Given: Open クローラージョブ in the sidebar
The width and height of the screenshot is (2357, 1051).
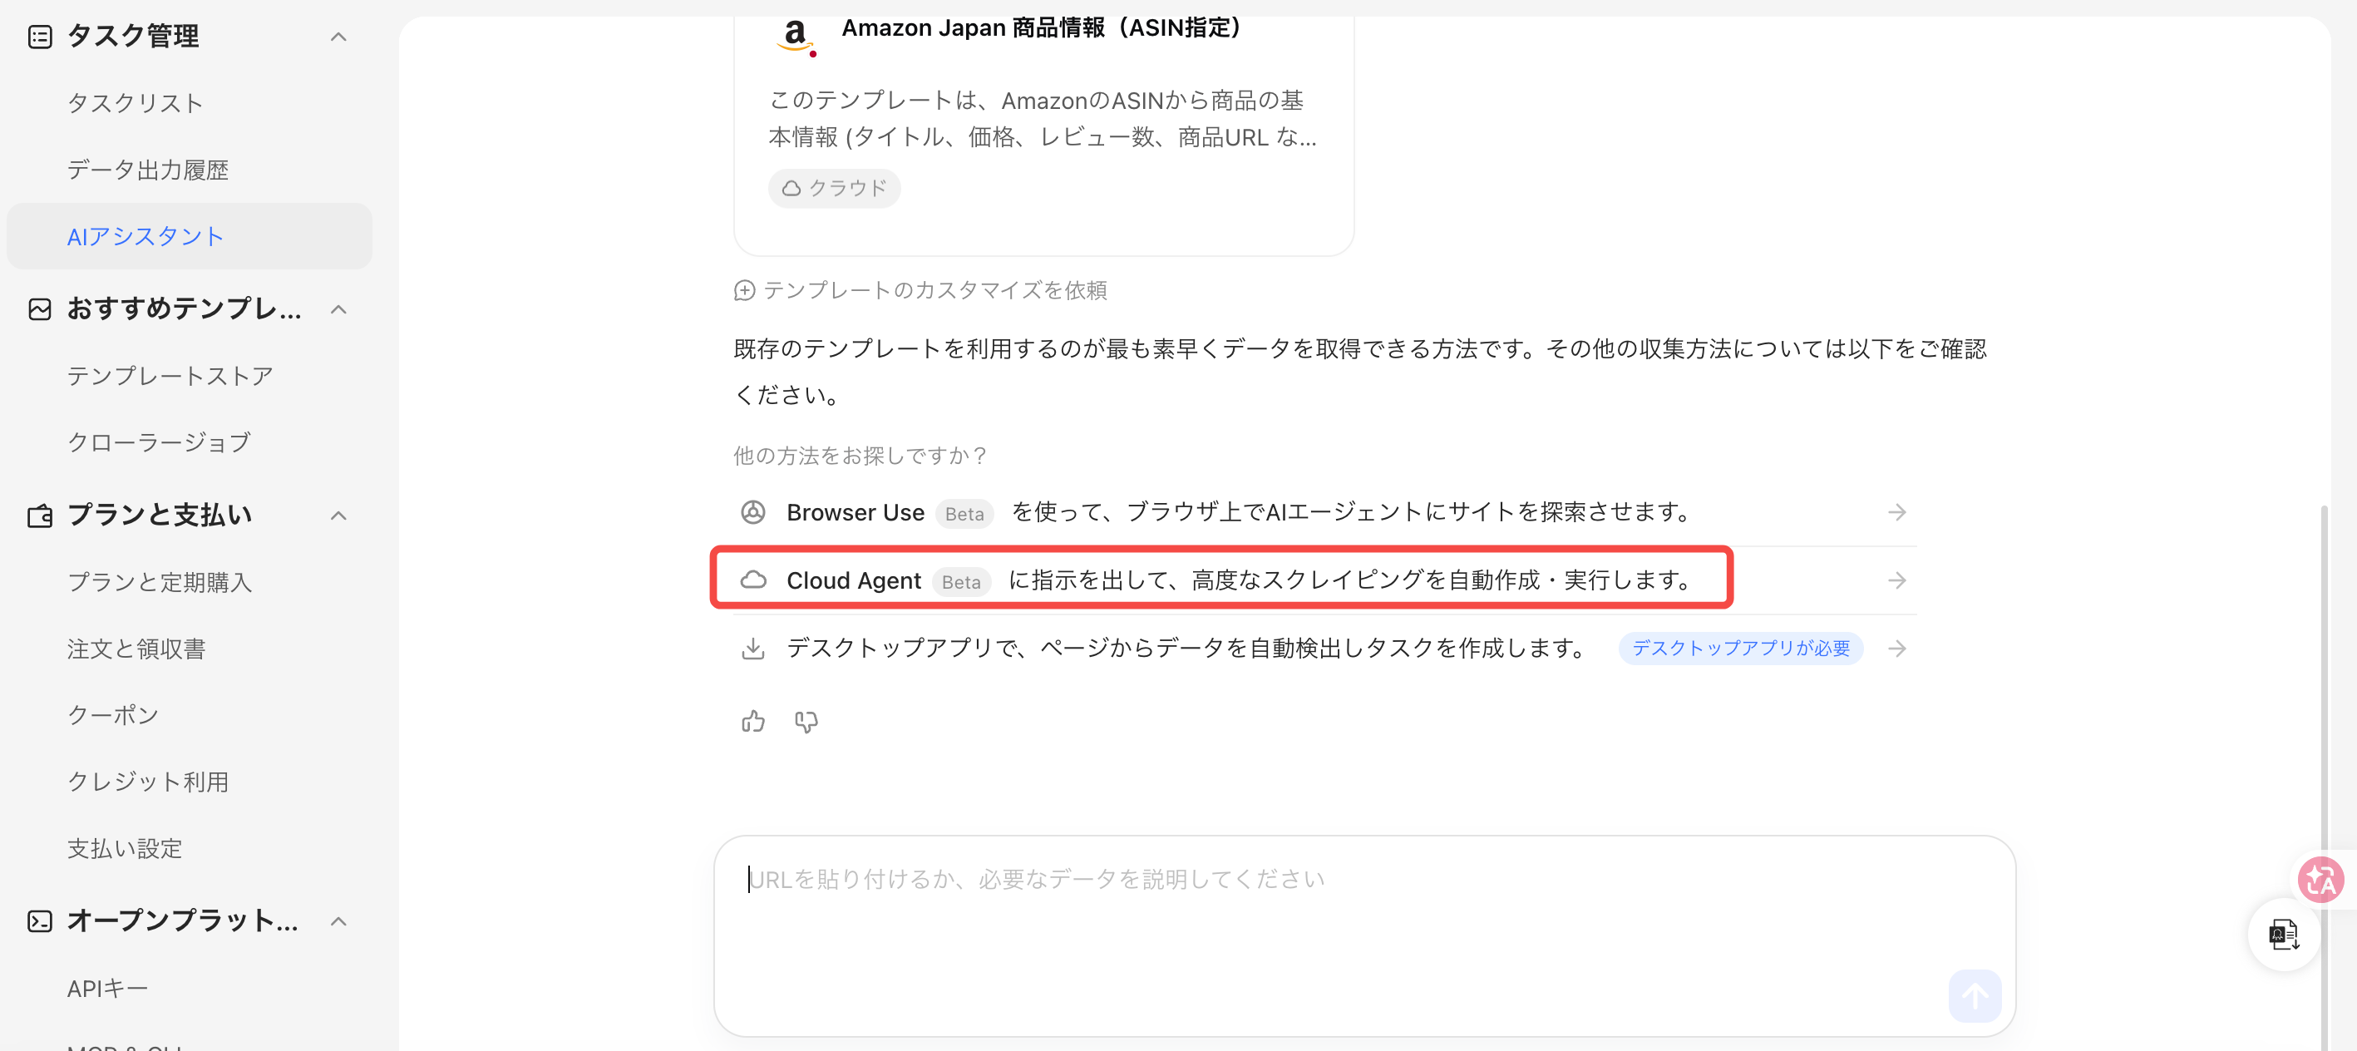Looking at the screenshot, I should [159, 442].
